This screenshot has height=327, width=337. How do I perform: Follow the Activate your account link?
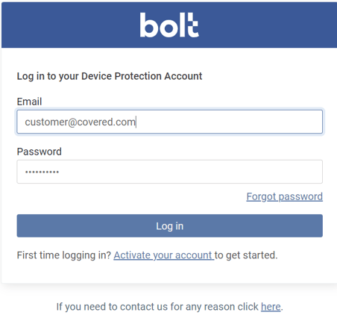click(x=164, y=255)
